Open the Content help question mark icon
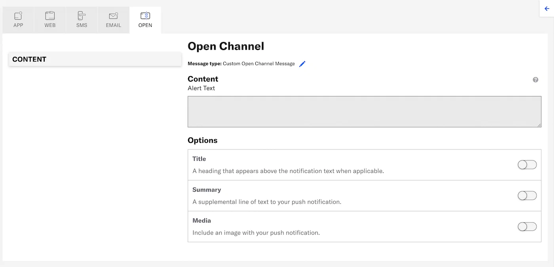This screenshot has height=267, width=554. (535, 79)
